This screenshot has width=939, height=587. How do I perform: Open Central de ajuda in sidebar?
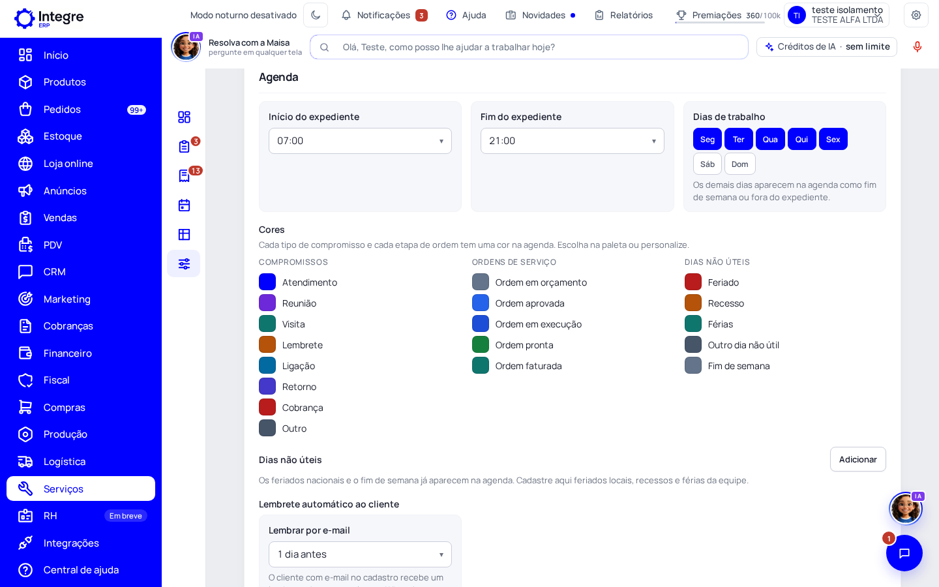(81, 570)
